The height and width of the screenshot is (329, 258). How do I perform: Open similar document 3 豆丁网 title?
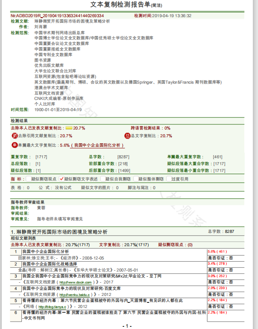pos(92,276)
